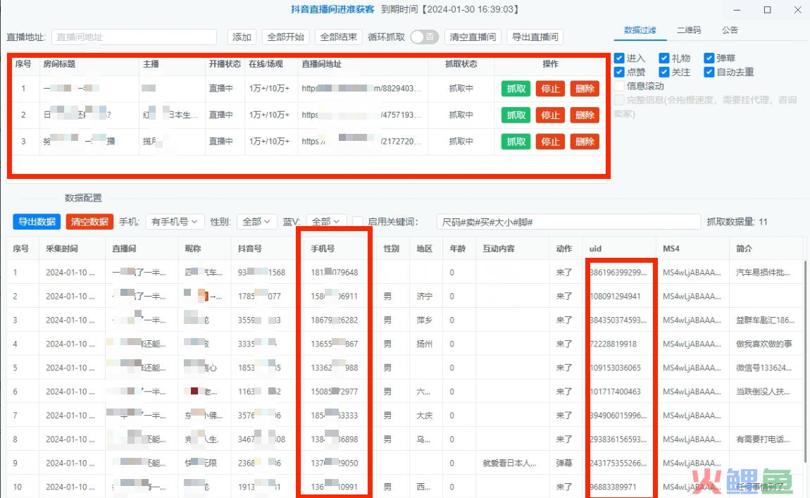This screenshot has height=498, width=810.
Task: Click the uid column header
Action: point(596,249)
